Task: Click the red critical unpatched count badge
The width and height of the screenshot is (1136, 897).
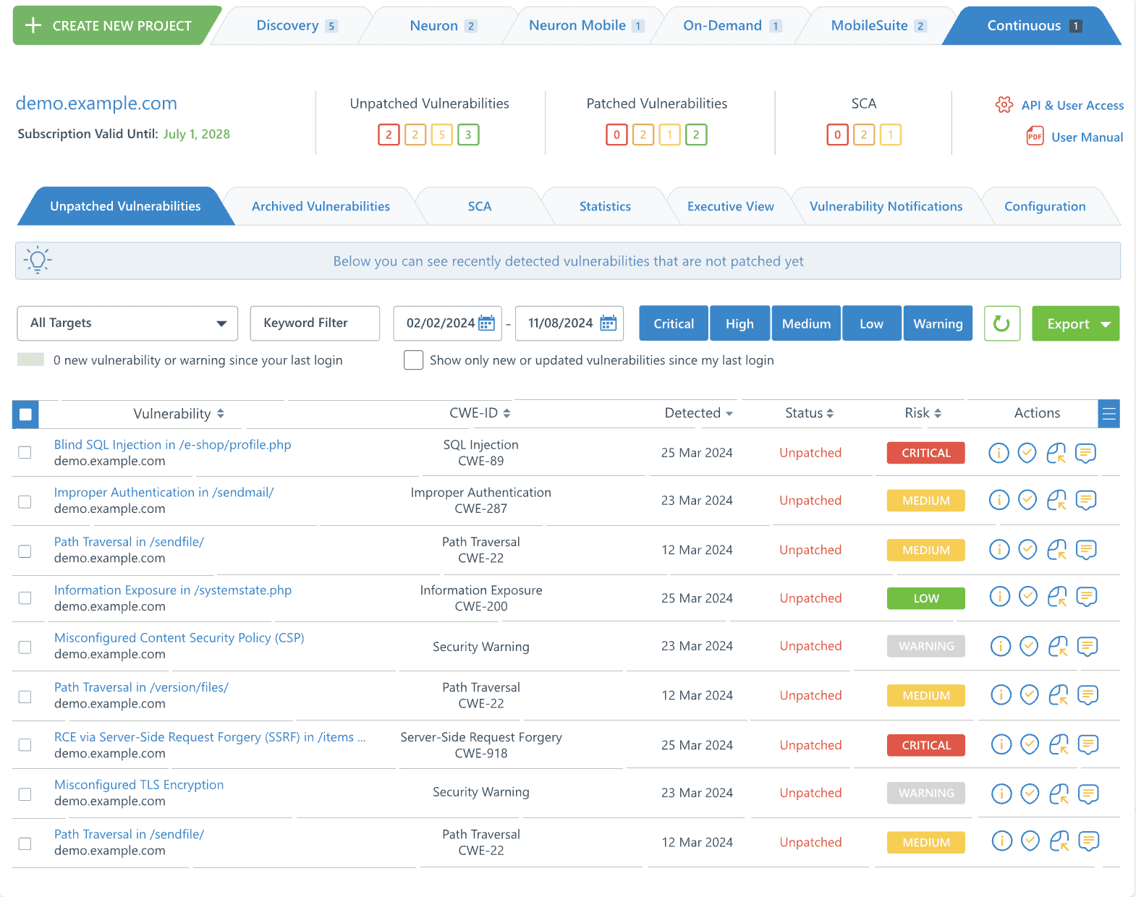Action: pos(389,135)
